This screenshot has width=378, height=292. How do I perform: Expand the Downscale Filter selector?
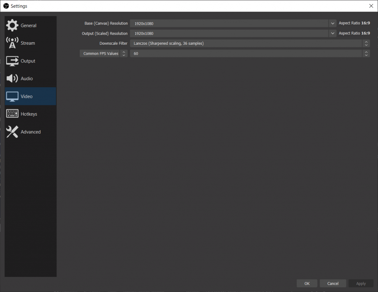366,43
